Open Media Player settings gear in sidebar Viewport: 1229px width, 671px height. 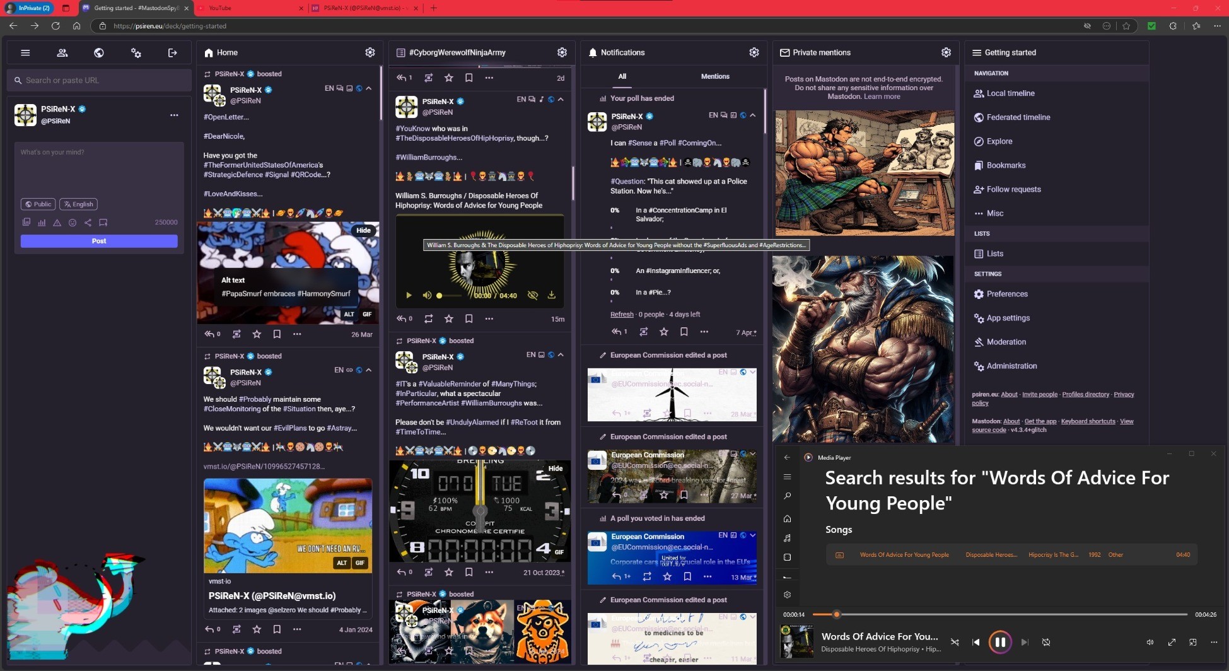click(787, 595)
